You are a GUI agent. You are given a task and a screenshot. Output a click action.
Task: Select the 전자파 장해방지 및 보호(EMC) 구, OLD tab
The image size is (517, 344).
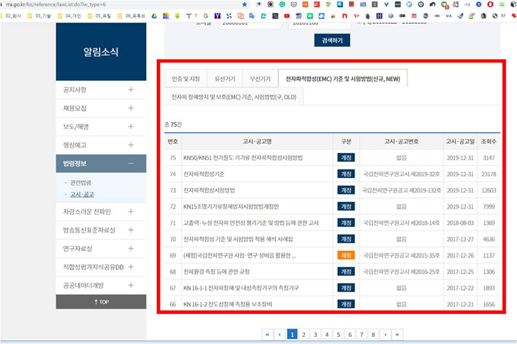coord(234,97)
